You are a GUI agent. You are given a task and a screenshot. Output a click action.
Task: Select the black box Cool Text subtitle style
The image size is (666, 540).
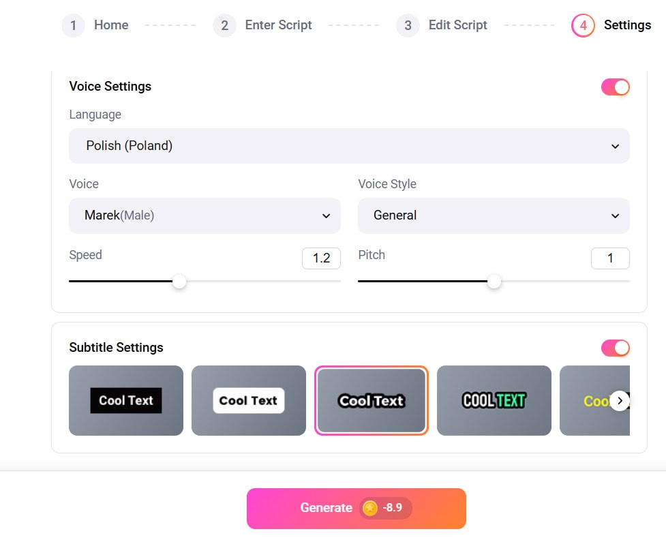[x=126, y=400]
